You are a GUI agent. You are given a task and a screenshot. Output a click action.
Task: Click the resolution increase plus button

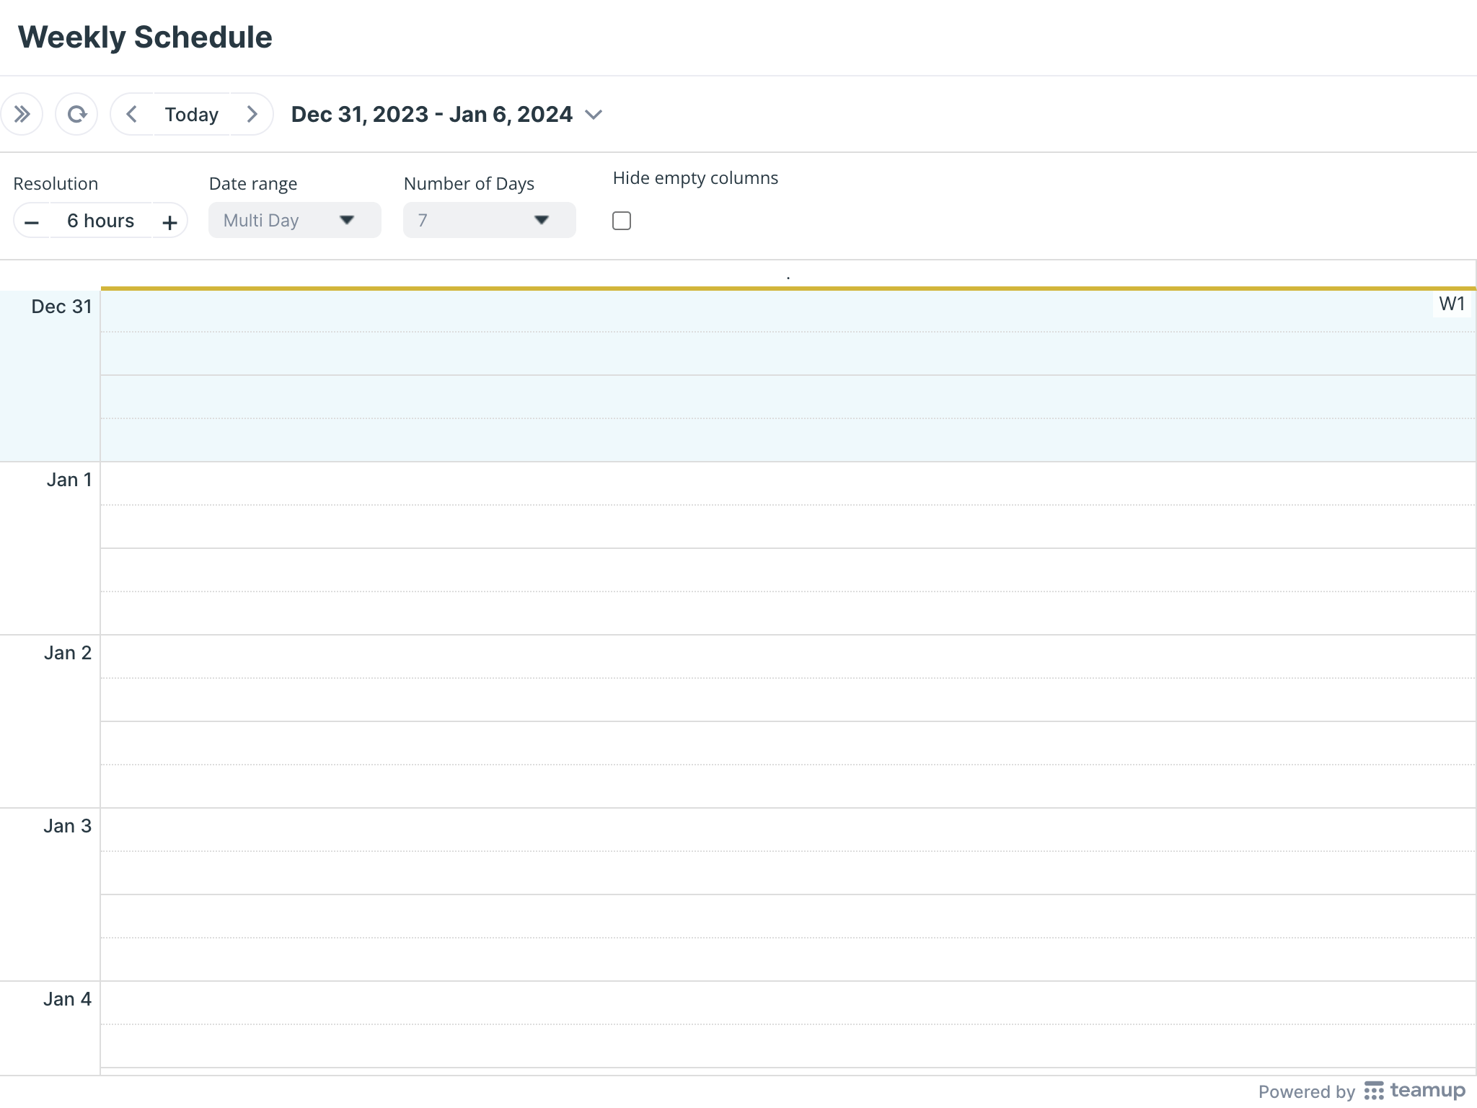tap(169, 221)
